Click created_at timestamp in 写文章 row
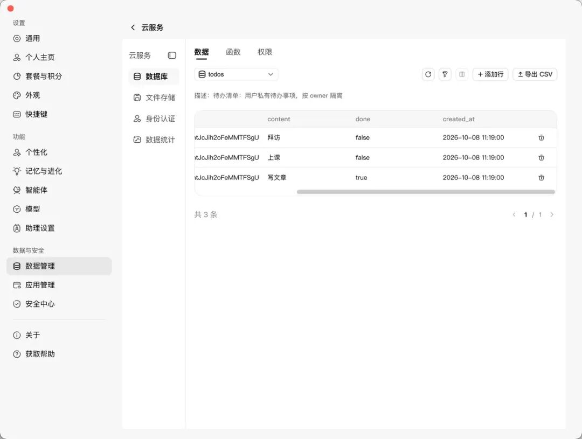Viewport: 582px width, 439px height. coord(473,177)
